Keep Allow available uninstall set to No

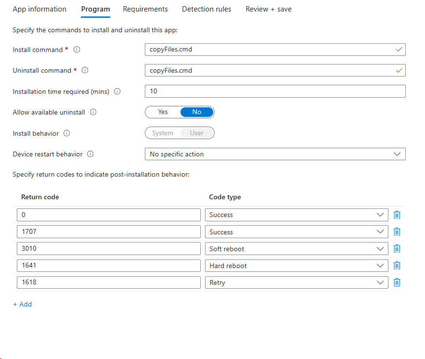pyautogui.click(x=197, y=112)
